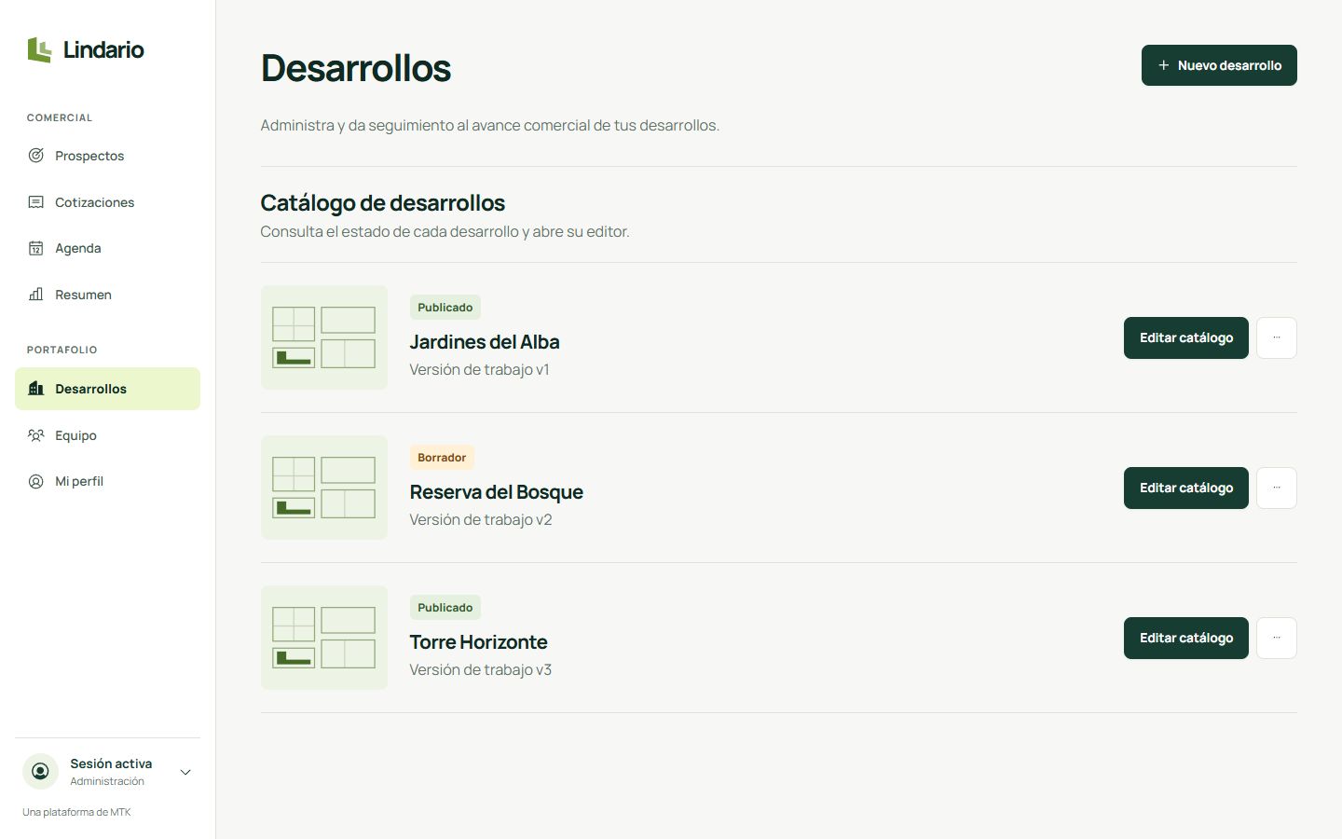
Task: Navigate to Agenda
Action: coord(107,248)
